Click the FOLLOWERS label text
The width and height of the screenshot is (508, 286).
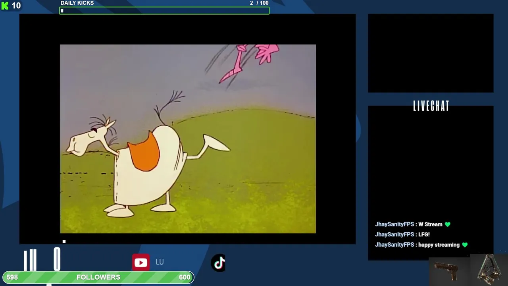98,277
